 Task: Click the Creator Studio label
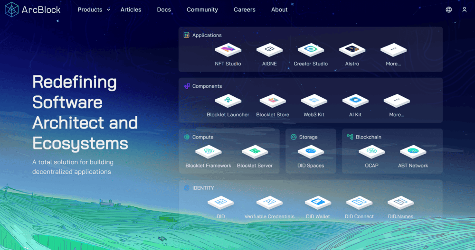(x=311, y=64)
